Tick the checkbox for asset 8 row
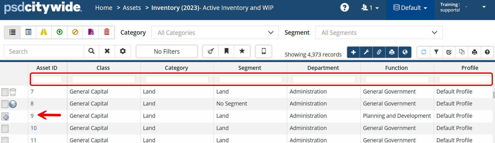Viewport: 495px width, 143px height. pos(5,104)
